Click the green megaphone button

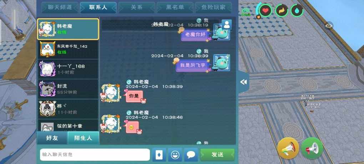pyautogui.click(x=312, y=148)
